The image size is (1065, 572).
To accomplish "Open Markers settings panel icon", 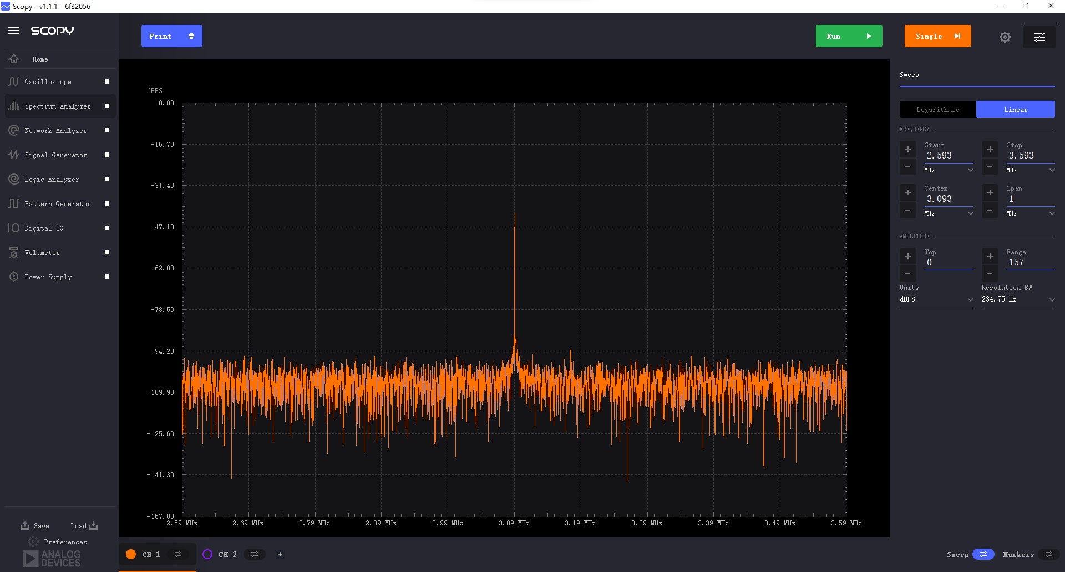I will [x=1048, y=554].
